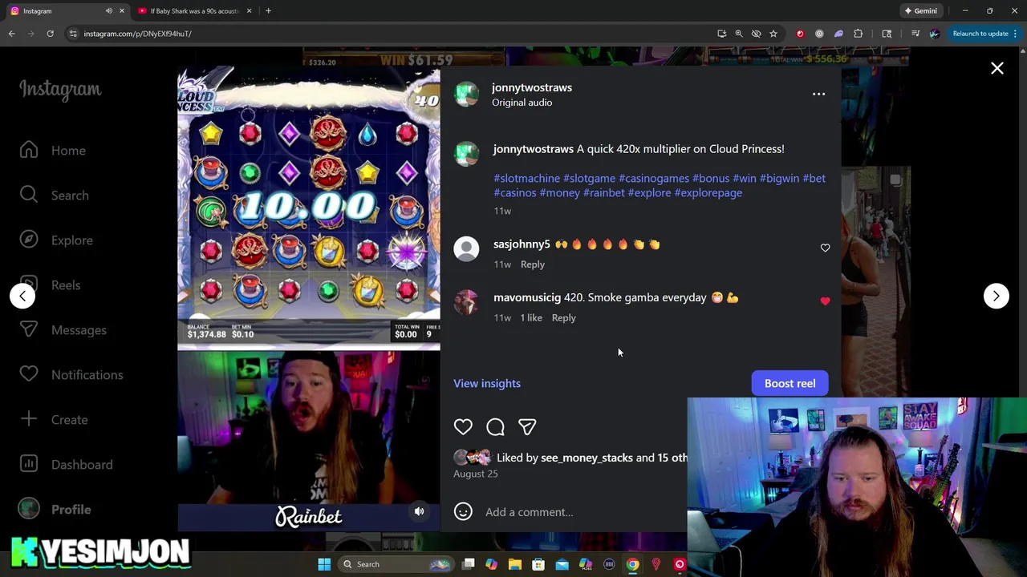Open #slotmachine hashtag
Screen dimensions: 1027x577
[x=526, y=179]
